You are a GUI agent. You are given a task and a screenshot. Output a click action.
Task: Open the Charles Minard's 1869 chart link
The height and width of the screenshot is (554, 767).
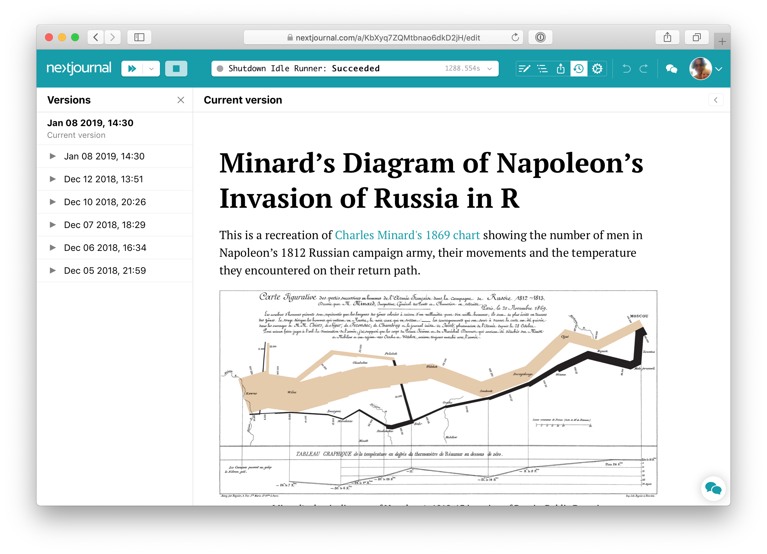click(x=407, y=235)
